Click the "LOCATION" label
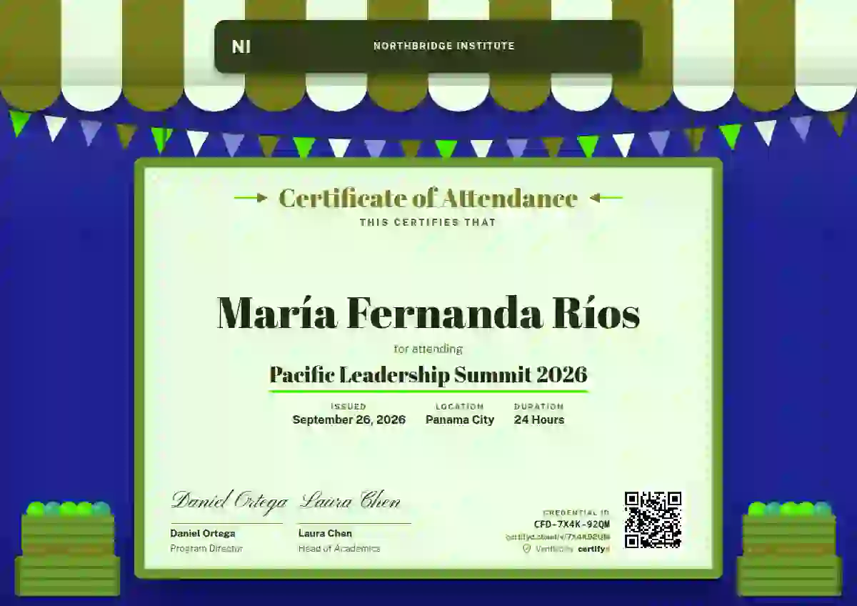The height and width of the screenshot is (606, 857). coord(460,407)
